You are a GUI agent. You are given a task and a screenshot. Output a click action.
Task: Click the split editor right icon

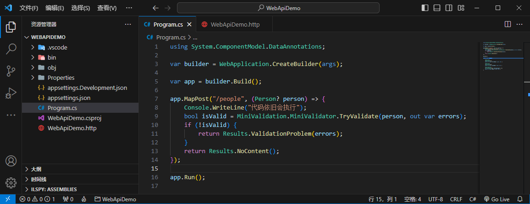point(508,24)
